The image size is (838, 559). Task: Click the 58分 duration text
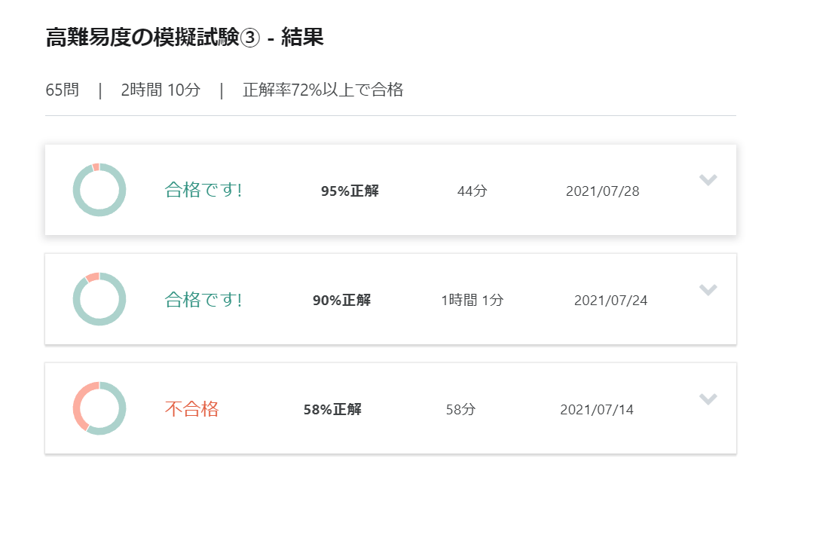point(460,409)
